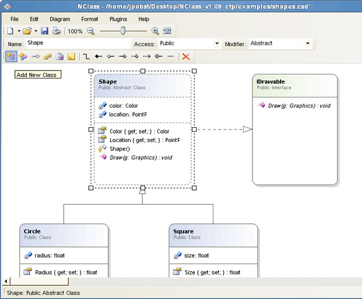The width and height of the screenshot is (362, 299).
Task: Select the Dependency dashed arrow tool
Action: pos(147,57)
